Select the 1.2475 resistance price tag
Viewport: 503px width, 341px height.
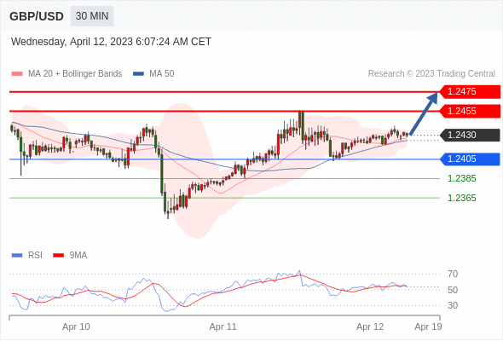coord(470,92)
